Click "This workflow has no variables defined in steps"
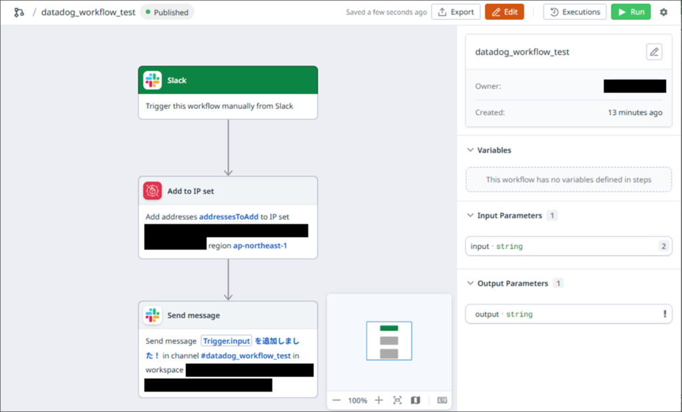The image size is (682, 412). (x=569, y=180)
